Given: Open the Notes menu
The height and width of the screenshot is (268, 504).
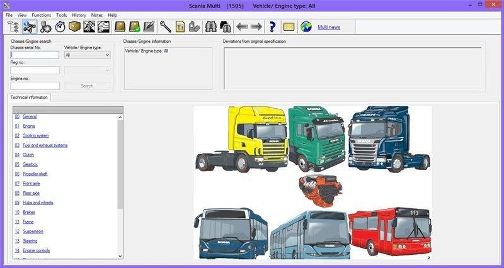Looking at the screenshot, I should (97, 15).
